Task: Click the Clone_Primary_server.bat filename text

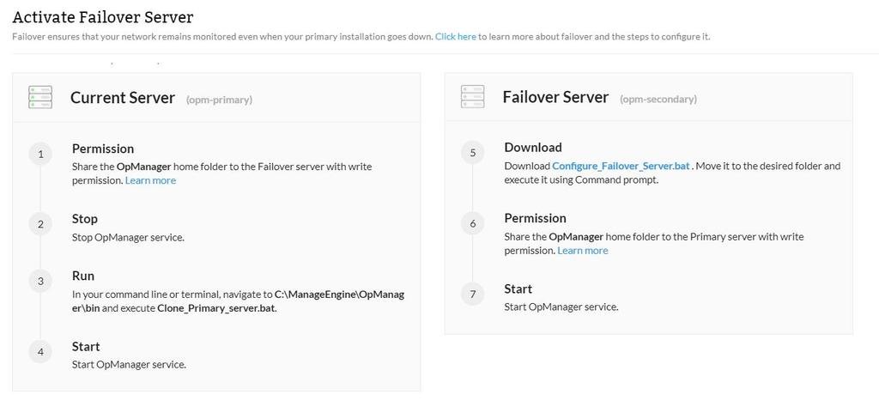Action: pos(216,308)
